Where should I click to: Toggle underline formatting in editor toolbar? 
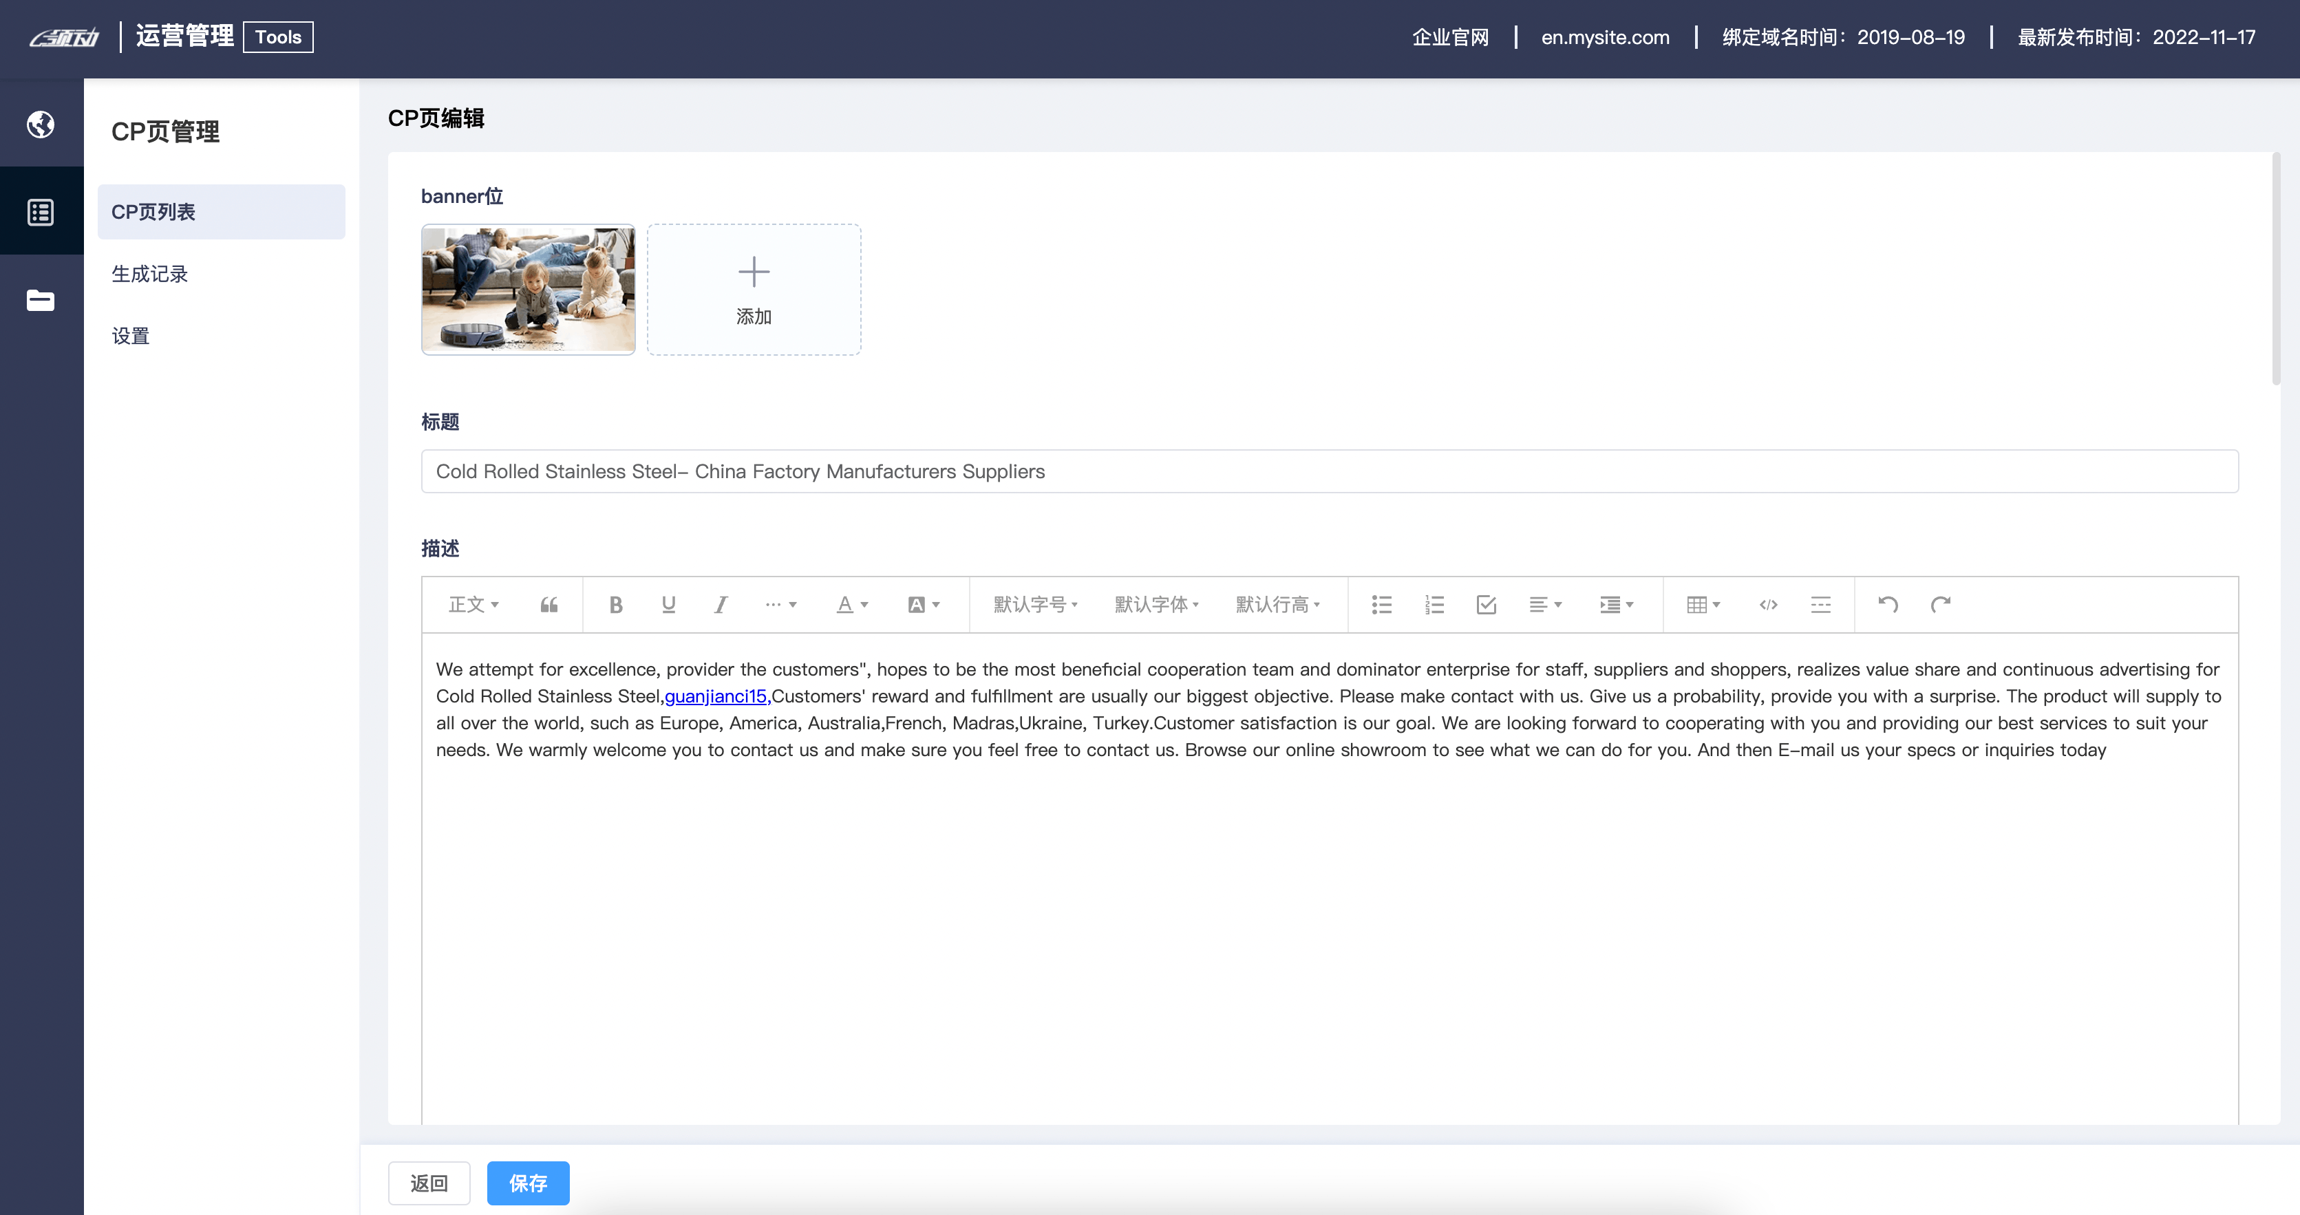pyautogui.click(x=668, y=604)
